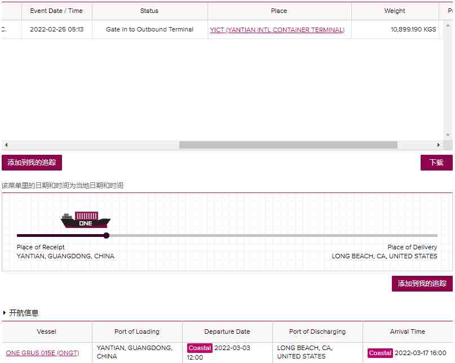Viewport: 455px width, 363px height.
Task: Click the Vessel column header
Action: [47, 331]
